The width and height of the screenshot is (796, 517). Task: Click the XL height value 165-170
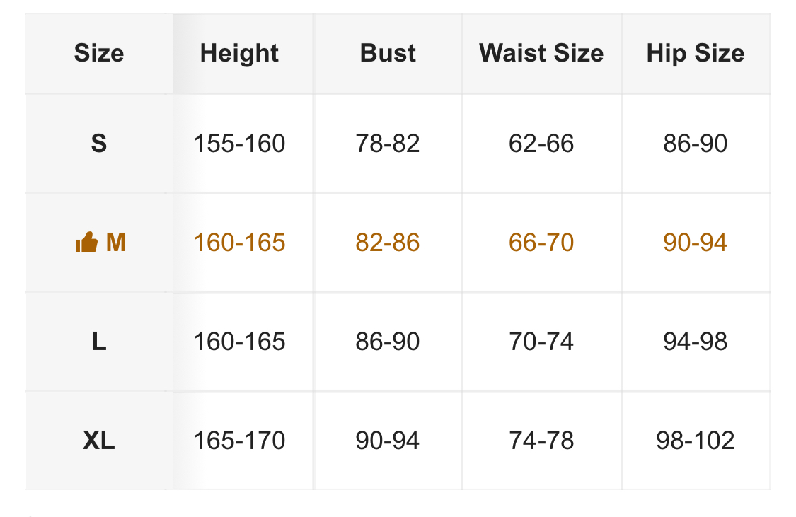point(239,441)
